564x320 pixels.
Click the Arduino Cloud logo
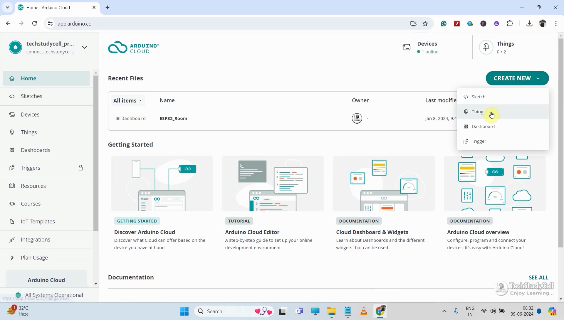tap(133, 47)
